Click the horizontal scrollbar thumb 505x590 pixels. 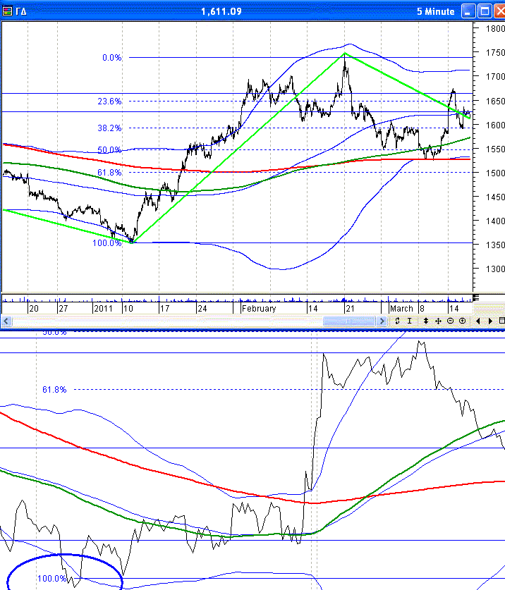348,321
